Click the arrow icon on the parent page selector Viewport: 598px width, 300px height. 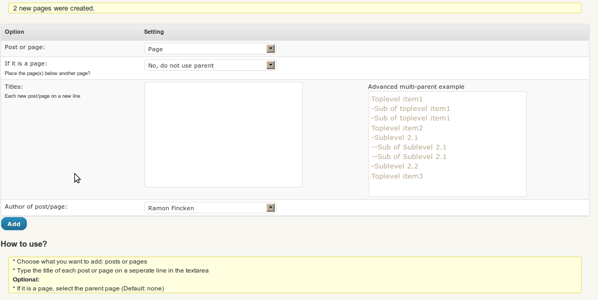point(271,65)
